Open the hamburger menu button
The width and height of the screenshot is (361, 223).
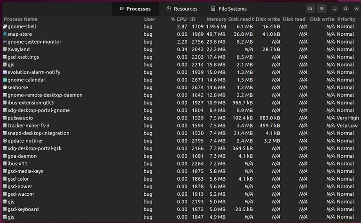point(322,9)
